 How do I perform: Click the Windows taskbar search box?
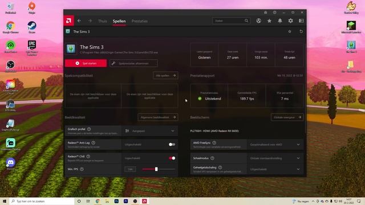(42, 201)
